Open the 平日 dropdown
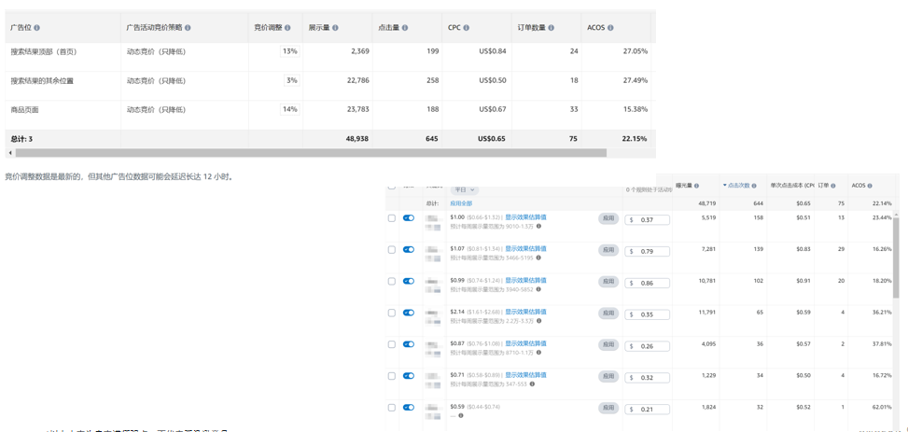This screenshot has width=908, height=432. 464,190
